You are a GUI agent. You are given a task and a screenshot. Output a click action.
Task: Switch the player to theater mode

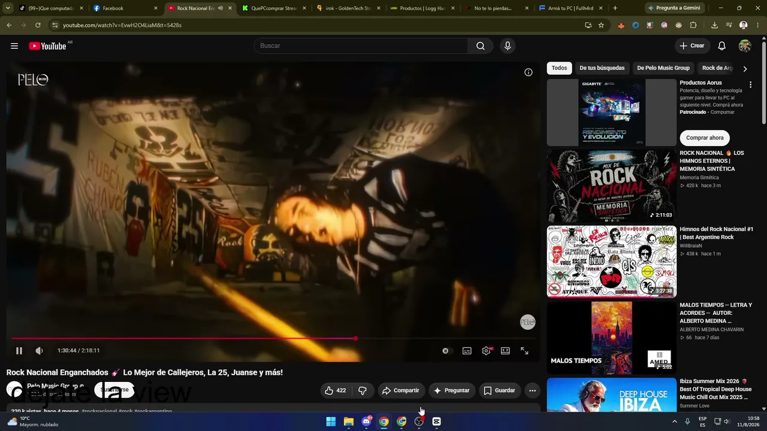point(505,351)
